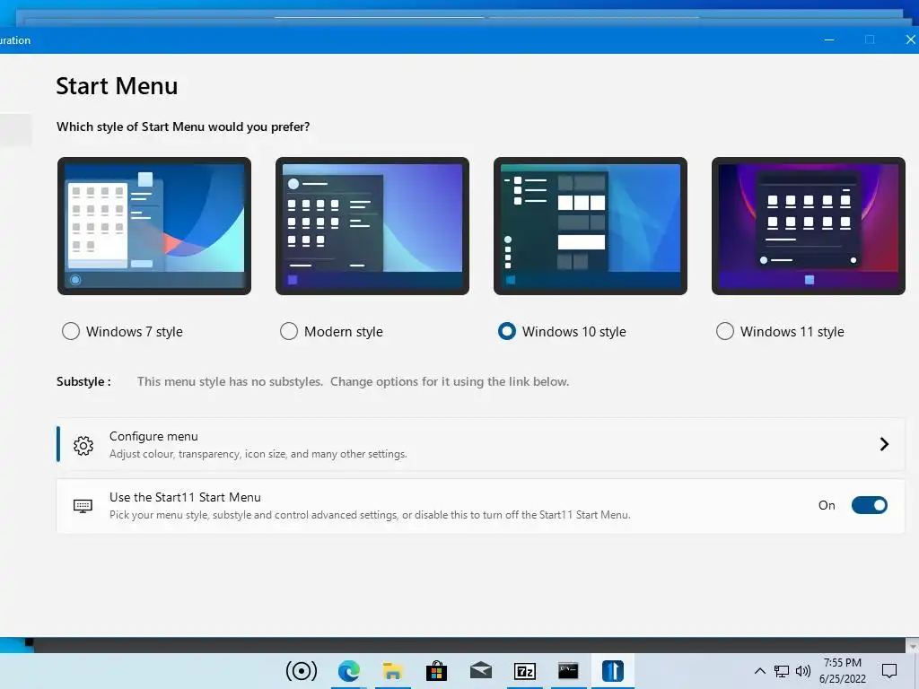The image size is (919, 689).
Task: Click the Start button circle icon on the taskbar
Action: 302,671
